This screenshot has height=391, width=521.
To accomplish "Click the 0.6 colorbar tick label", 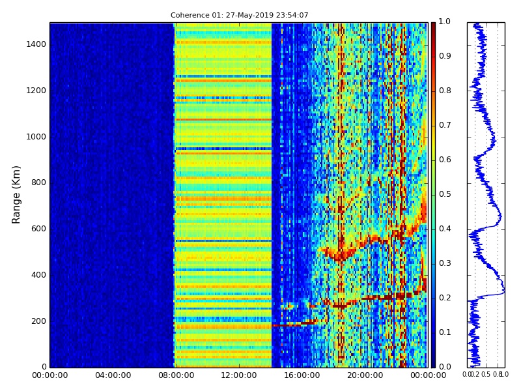I will (x=445, y=160).
